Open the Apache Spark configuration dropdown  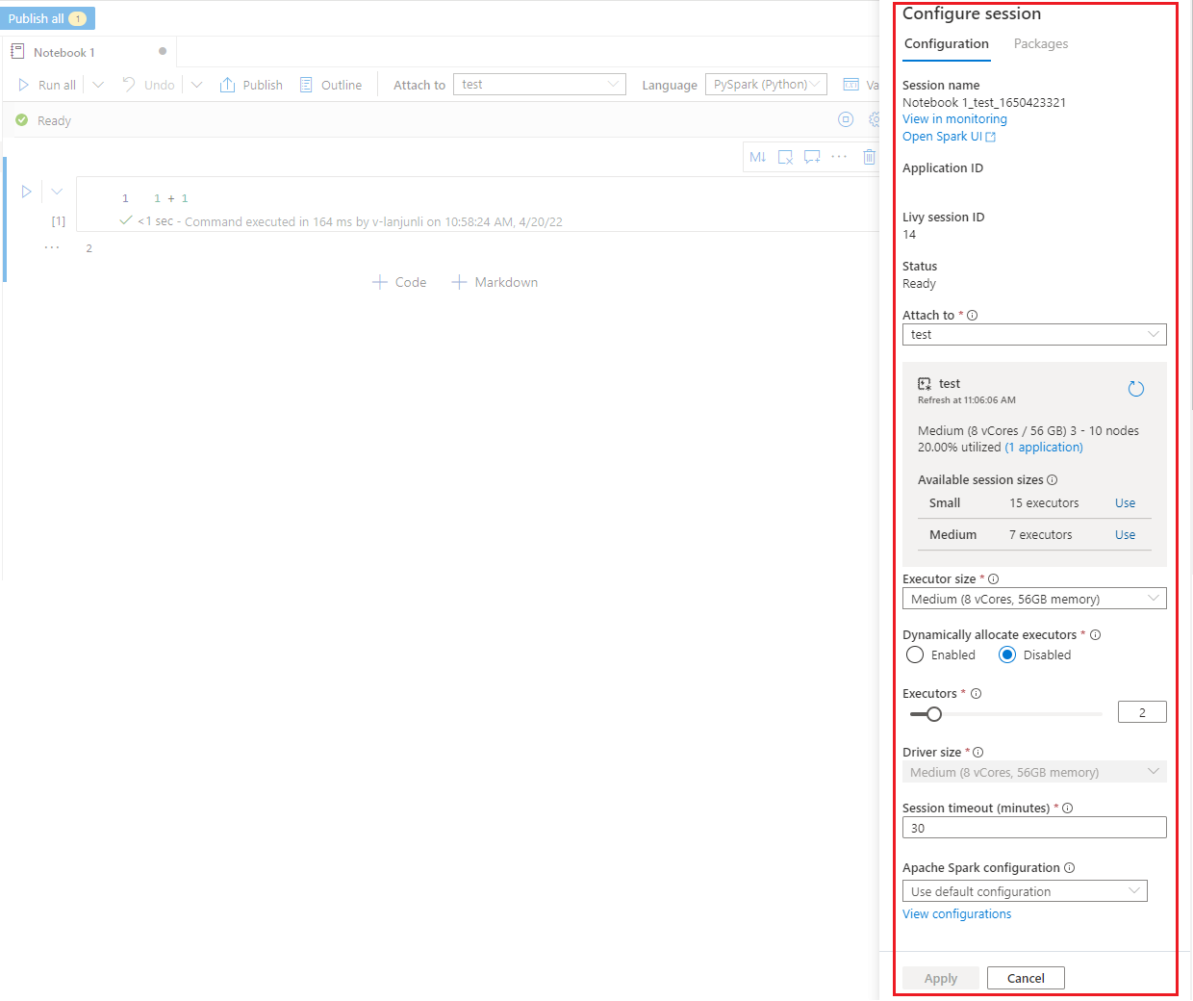click(x=1024, y=890)
